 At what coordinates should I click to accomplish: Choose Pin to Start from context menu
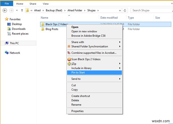pyautogui.click(x=78, y=72)
